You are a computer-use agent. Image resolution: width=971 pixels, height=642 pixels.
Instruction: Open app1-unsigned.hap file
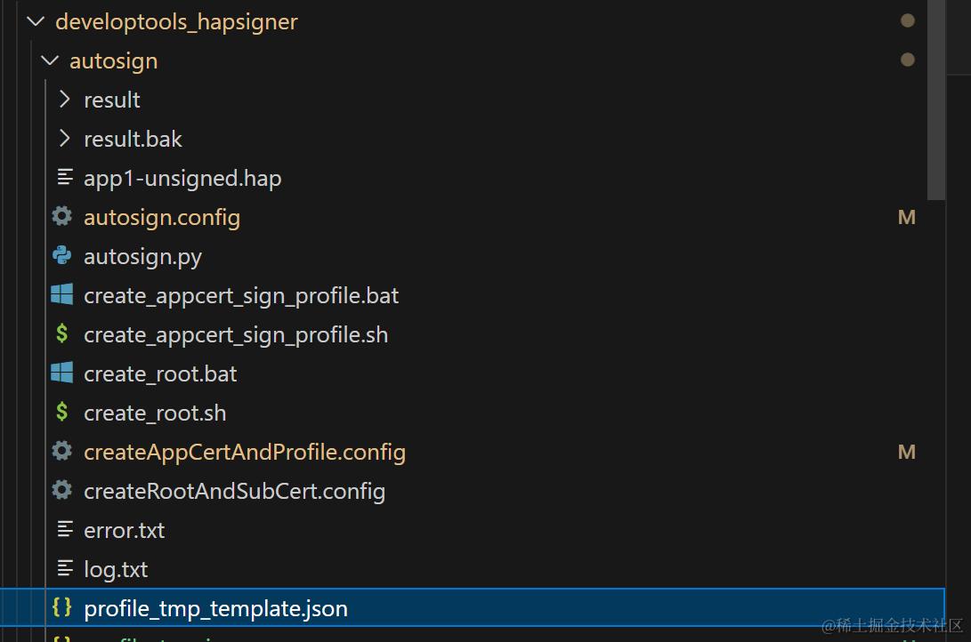182,179
